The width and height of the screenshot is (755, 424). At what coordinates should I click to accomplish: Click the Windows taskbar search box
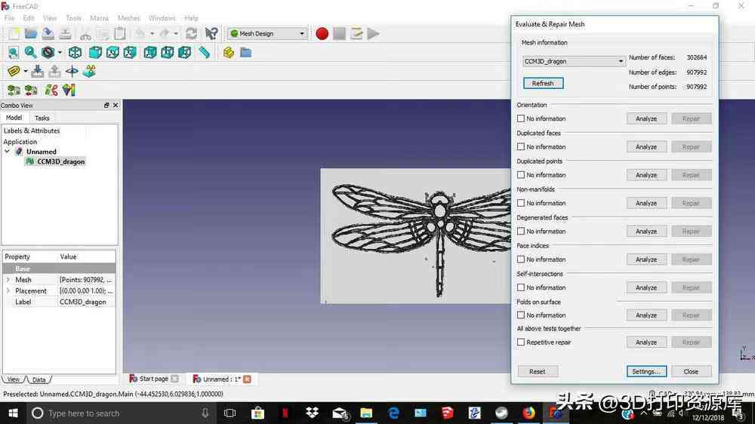pos(120,413)
